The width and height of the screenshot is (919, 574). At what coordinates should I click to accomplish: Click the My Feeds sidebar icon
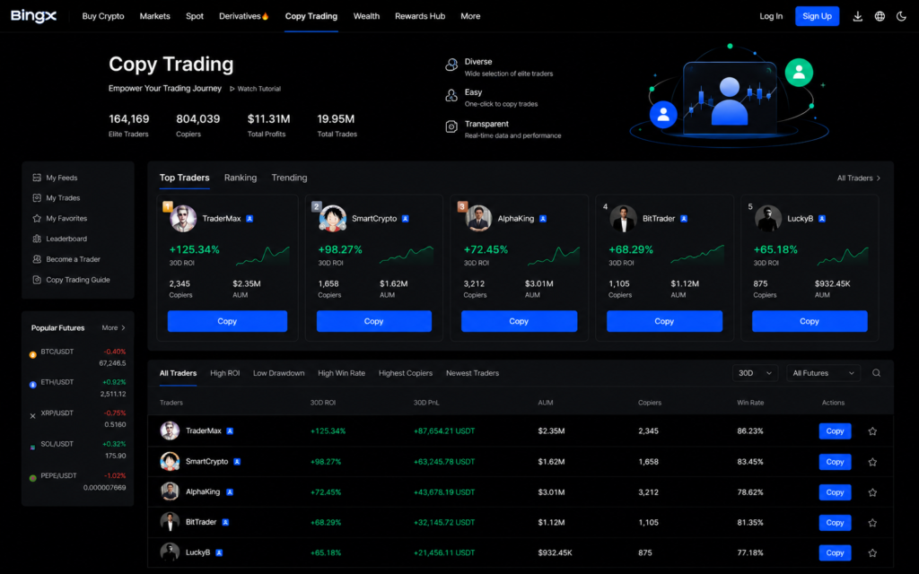(x=37, y=178)
